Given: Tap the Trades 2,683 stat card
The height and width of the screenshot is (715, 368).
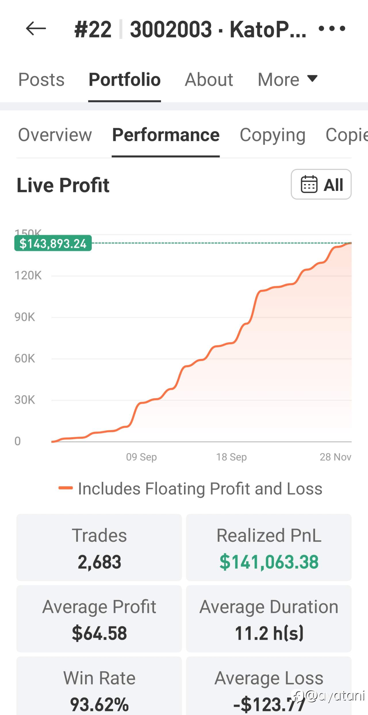Looking at the screenshot, I should pyautogui.click(x=99, y=548).
